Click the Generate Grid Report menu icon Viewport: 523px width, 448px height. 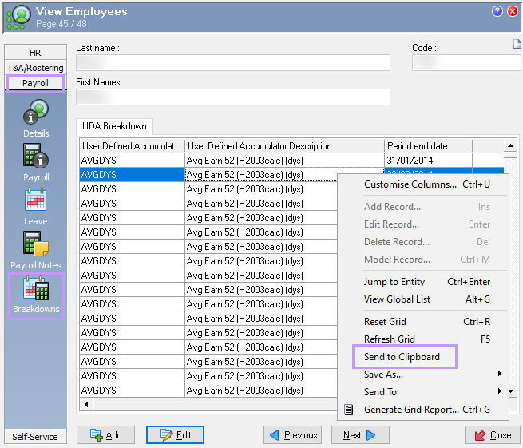coord(348,410)
